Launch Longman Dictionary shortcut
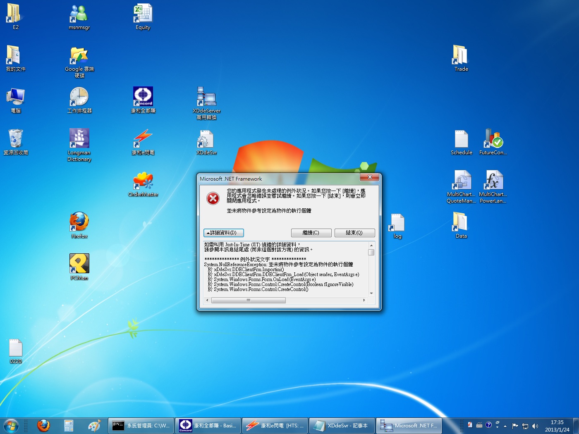This screenshot has width=579, height=434. [79, 145]
